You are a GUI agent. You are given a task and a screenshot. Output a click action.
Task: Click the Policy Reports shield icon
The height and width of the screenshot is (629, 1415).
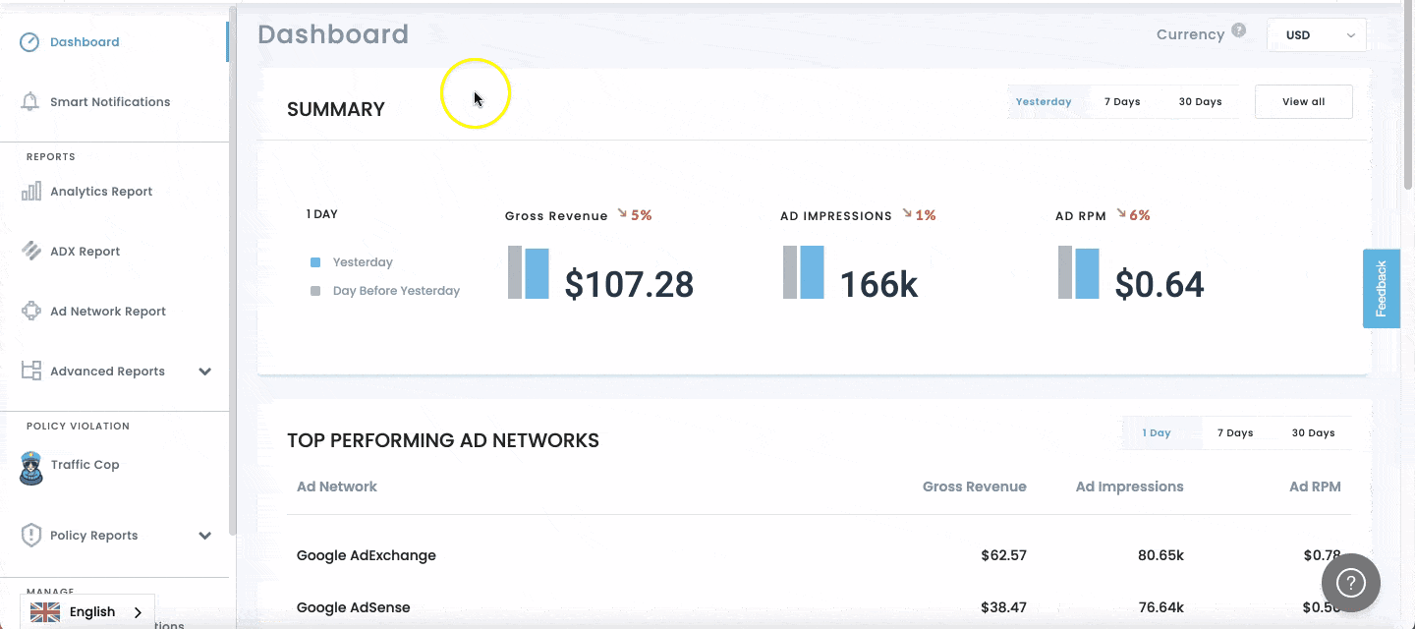[x=30, y=536]
